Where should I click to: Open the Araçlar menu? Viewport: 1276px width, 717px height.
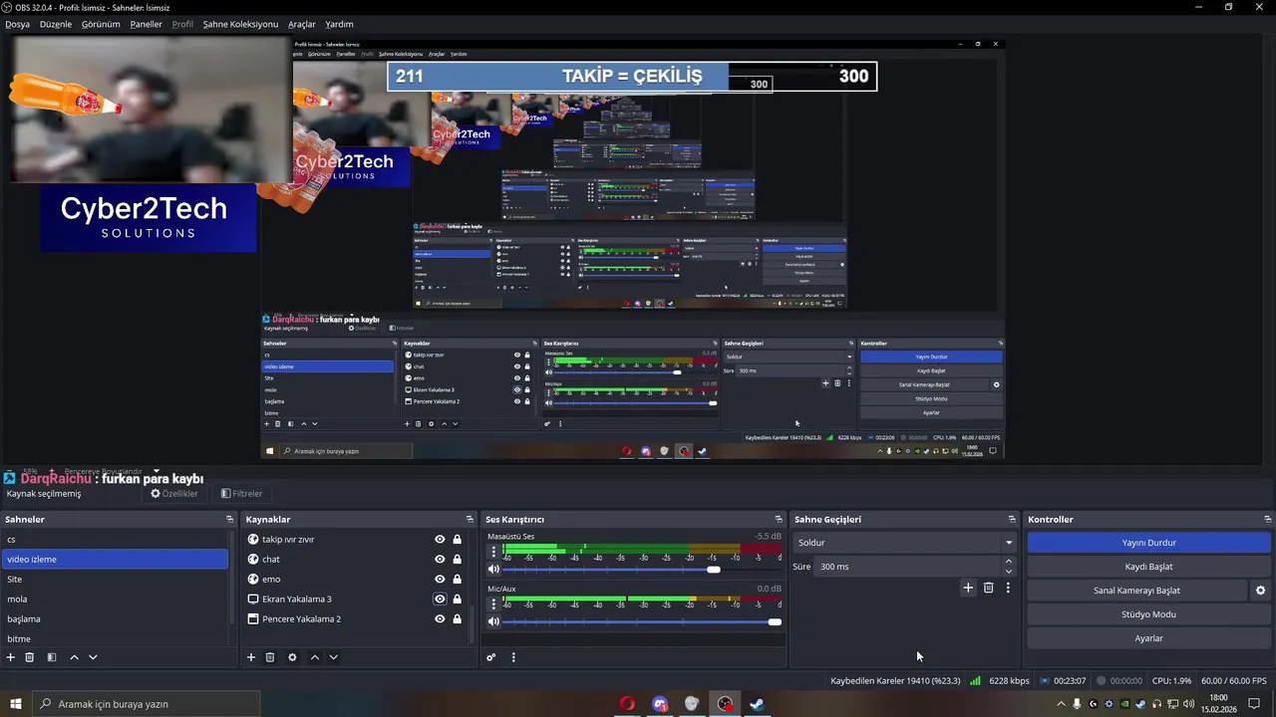302,24
